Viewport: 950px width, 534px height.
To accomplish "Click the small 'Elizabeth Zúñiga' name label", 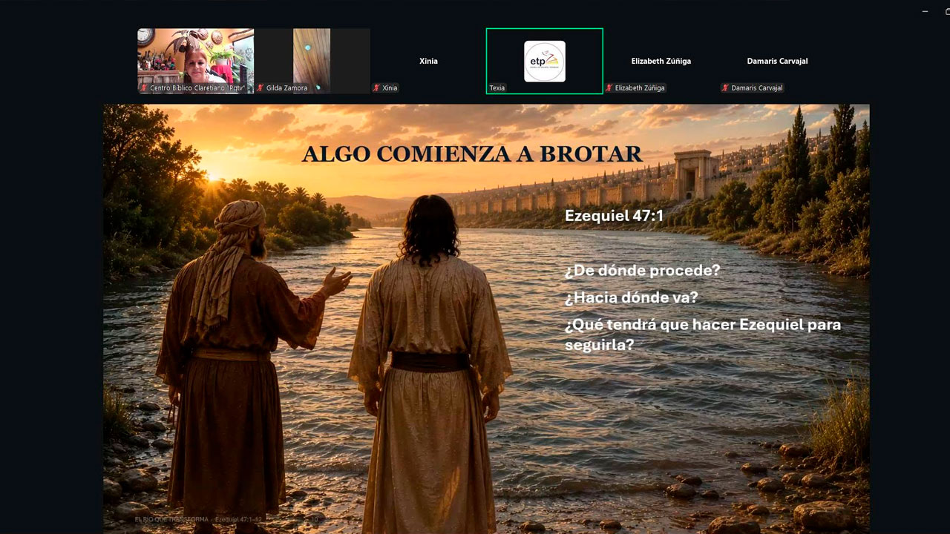I will point(640,88).
